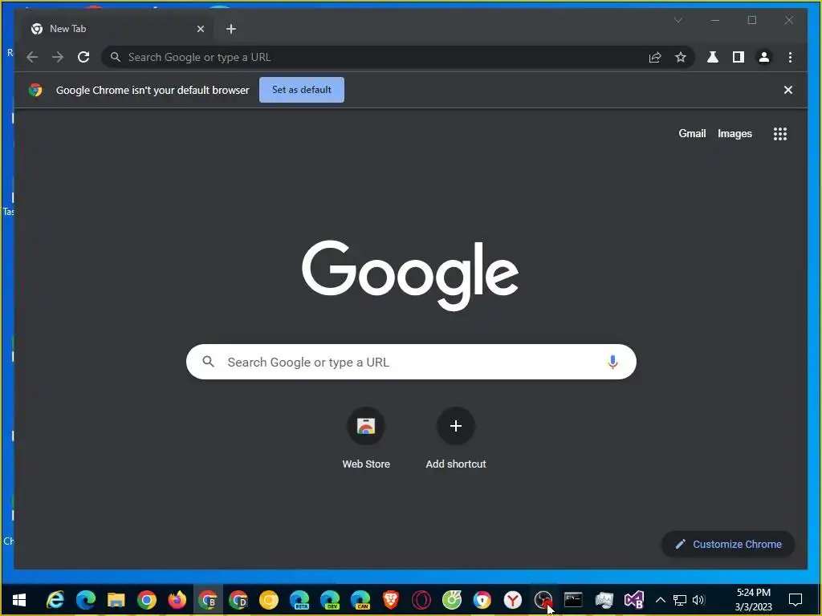Click the forward navigation arrow
822x616 pixels.
(x=58, y=57)
